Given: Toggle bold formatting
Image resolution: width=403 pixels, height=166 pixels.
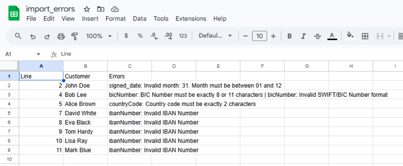Looking at the screenshot, I should (x=289, y=36).
